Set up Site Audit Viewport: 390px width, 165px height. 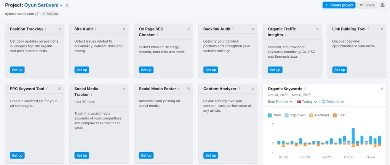click(82, 70)
